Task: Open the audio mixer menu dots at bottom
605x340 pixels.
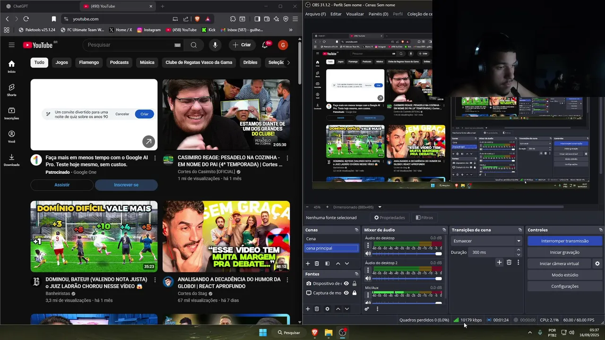Action: pos(377,309)
